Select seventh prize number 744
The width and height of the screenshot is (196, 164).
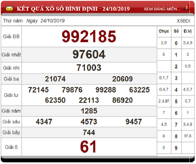(89, 132)
